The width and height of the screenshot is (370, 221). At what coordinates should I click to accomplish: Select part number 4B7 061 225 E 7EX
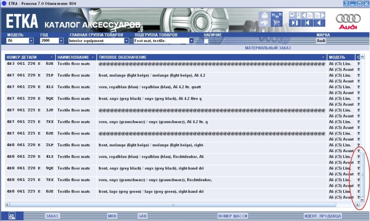click(30, 122)
